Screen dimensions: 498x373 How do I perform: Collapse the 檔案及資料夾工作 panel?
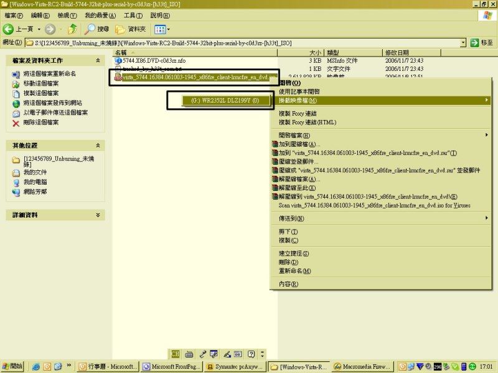98,60
